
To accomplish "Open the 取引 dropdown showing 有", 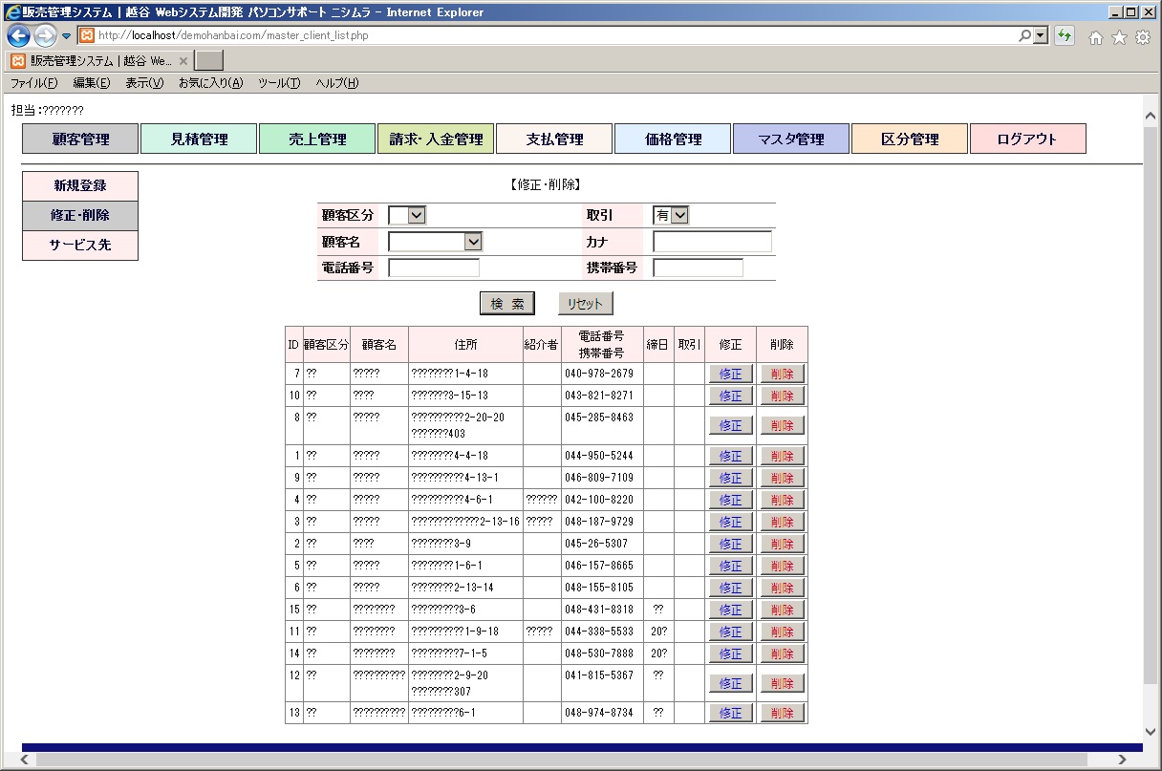I will tap(671, 216).
